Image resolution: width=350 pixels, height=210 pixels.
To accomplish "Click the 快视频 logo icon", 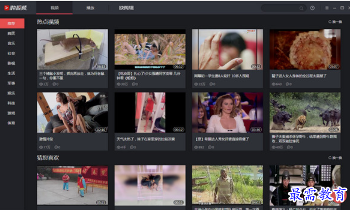I will tap(6, 8).
